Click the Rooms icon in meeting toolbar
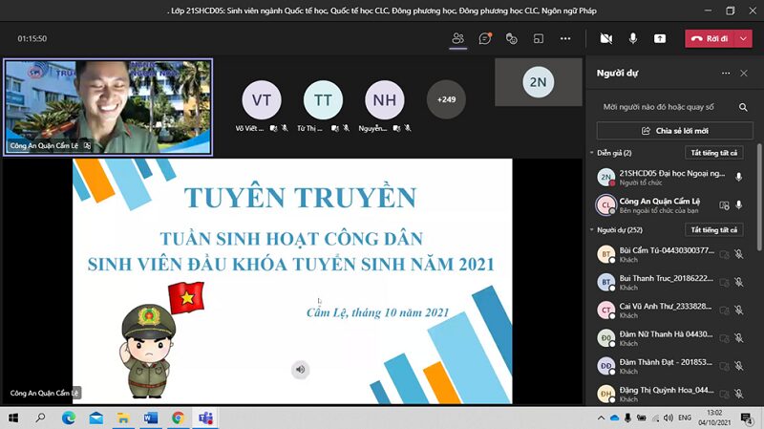 (x=539, y=38)
